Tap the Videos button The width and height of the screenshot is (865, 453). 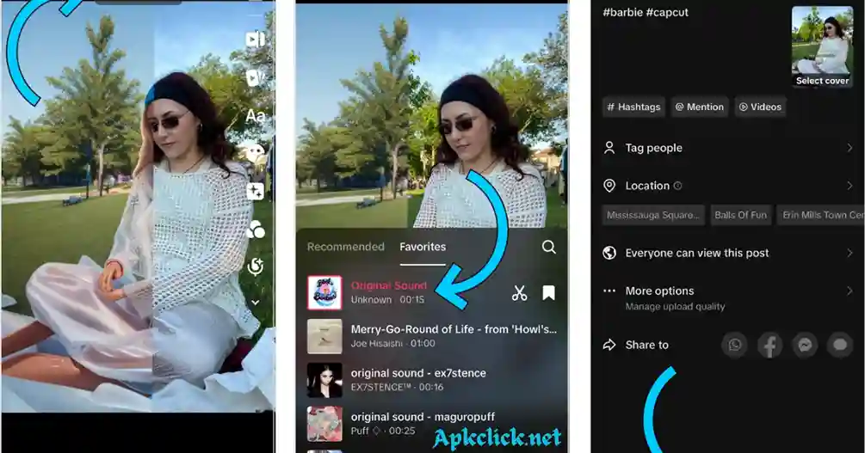pyautogui.click(x=760, y=107)
